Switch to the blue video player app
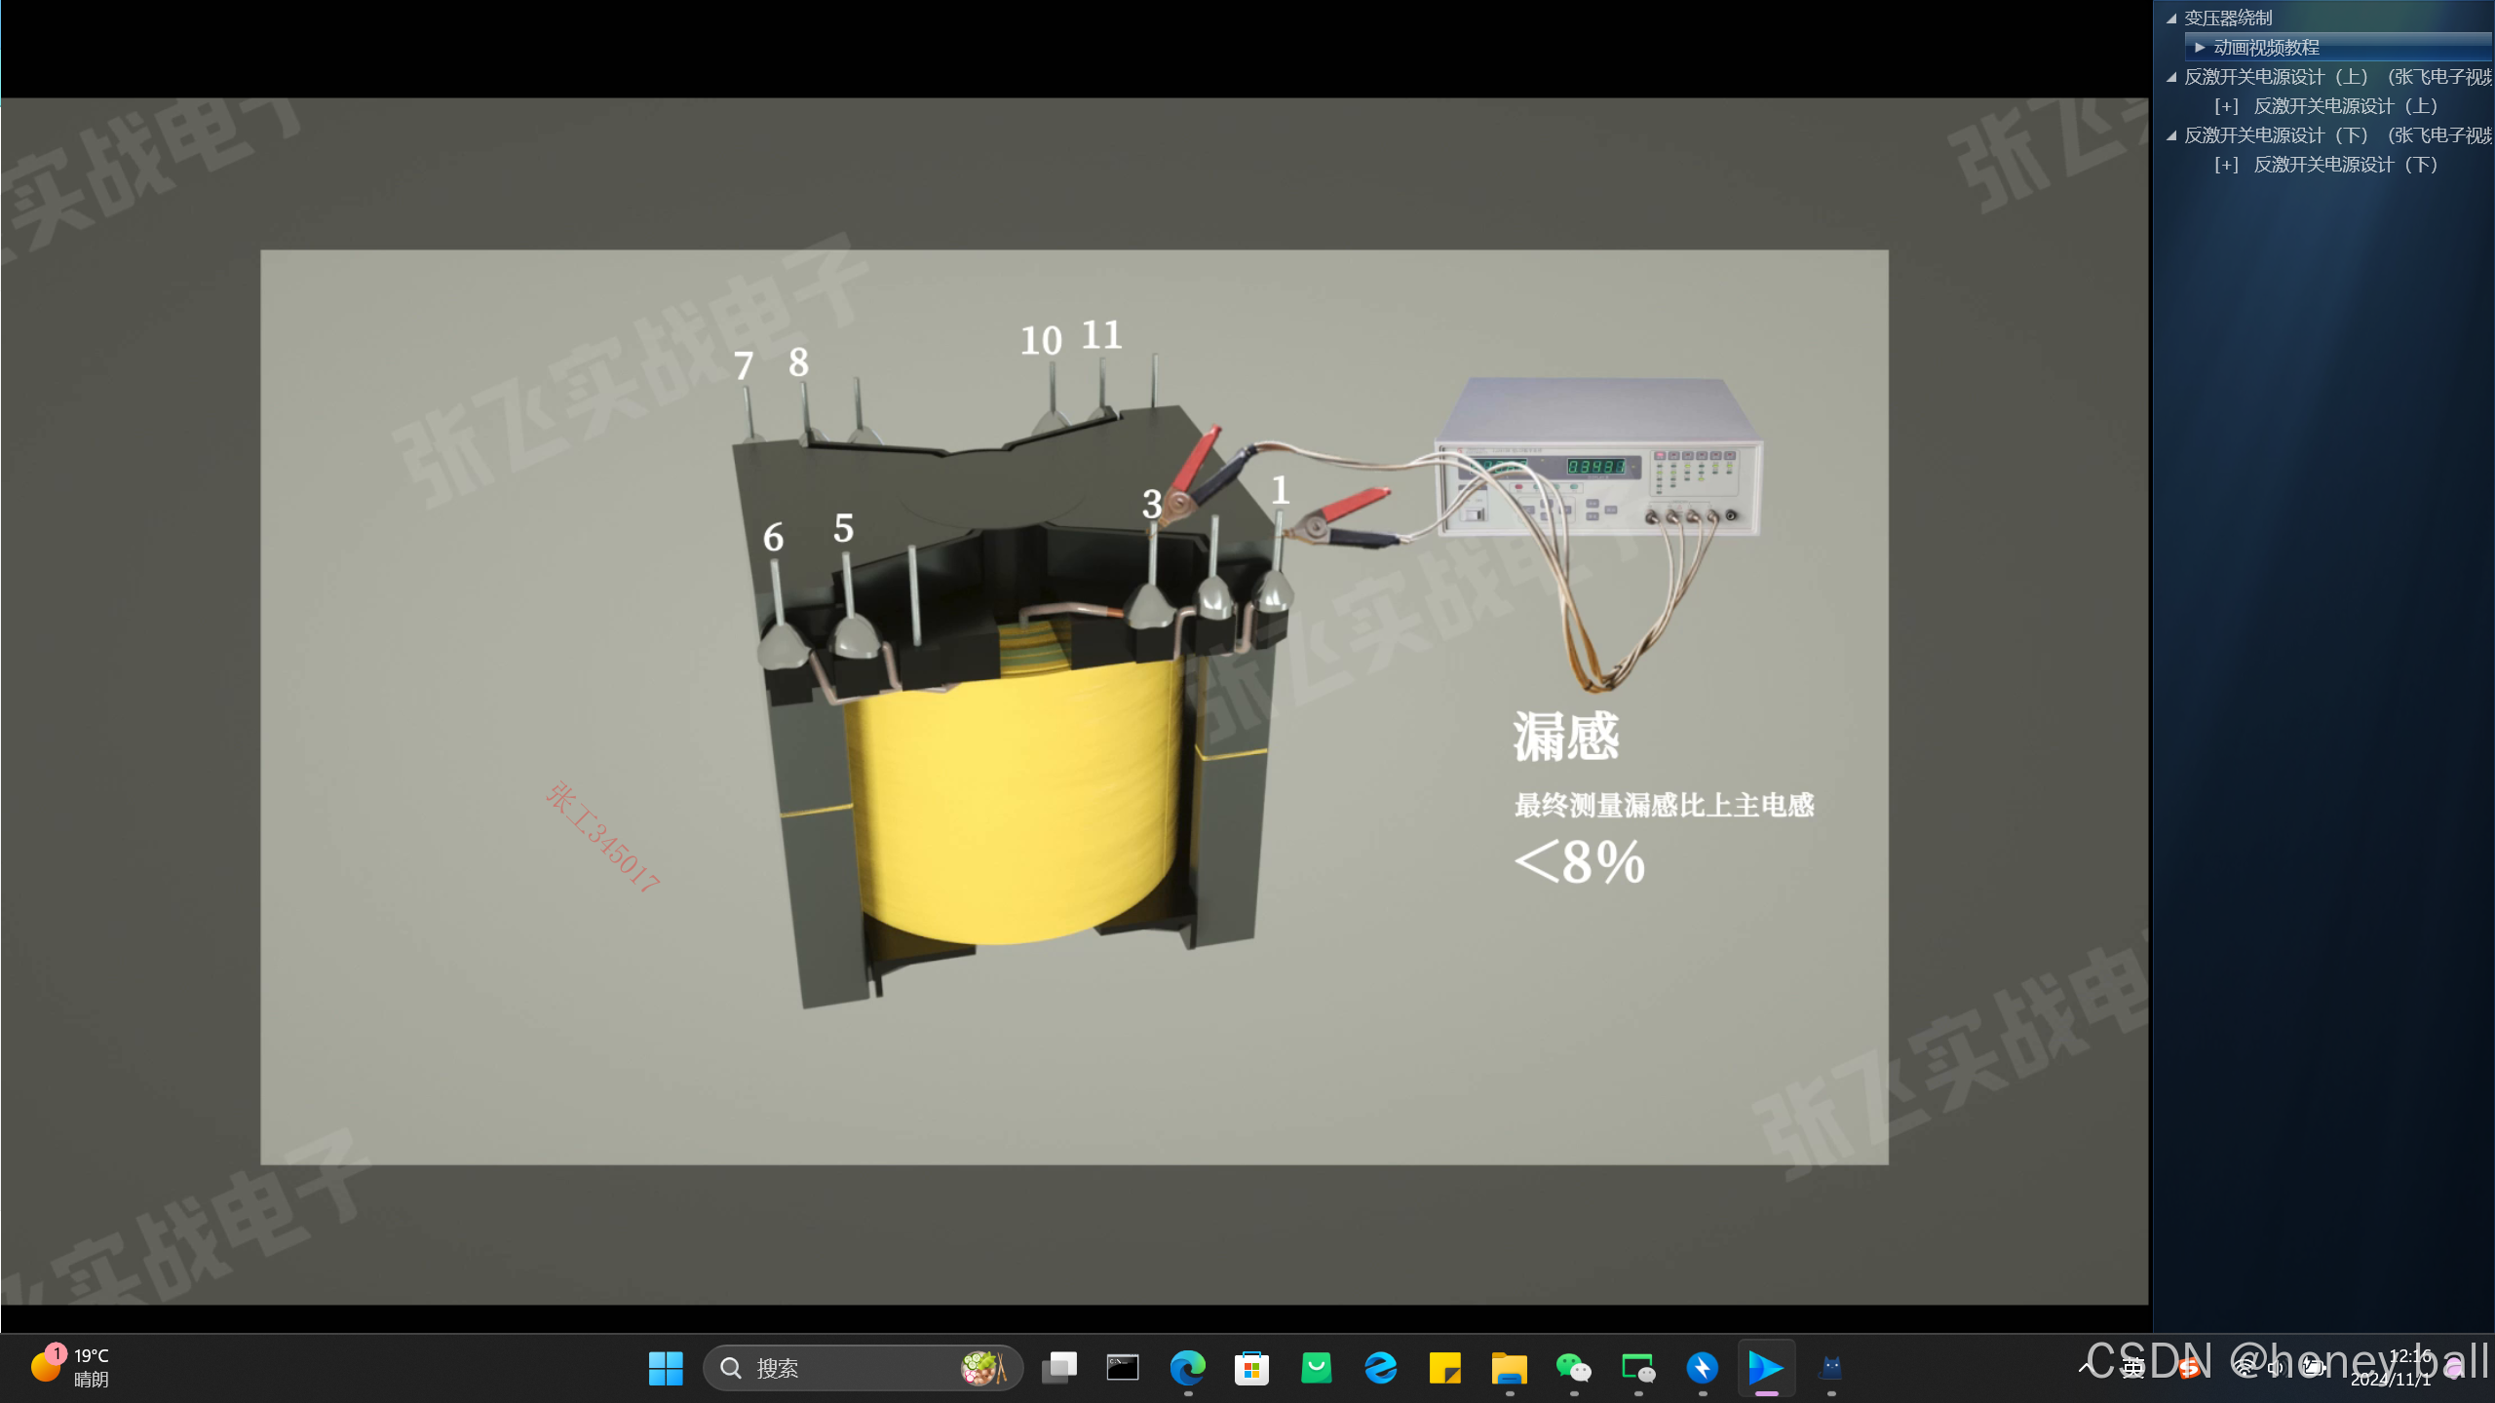Viewport: 2495px width, 1403px height. (x=1766, y=1368)
